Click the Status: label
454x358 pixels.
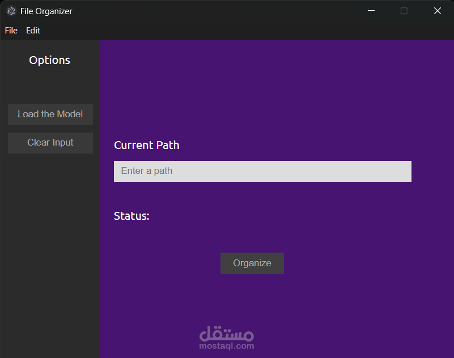pyautogui.click(x=131, y=216)
